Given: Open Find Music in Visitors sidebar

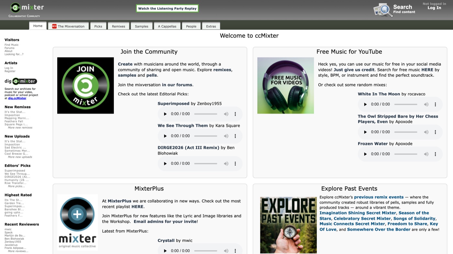Looking at the screenshot, I should click(x=11, y=45).
